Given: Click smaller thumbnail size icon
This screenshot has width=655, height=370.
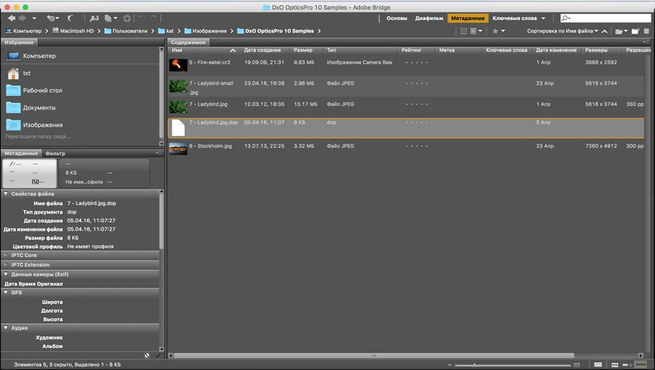Looking at the screenshot, I should tap(450, 365).
